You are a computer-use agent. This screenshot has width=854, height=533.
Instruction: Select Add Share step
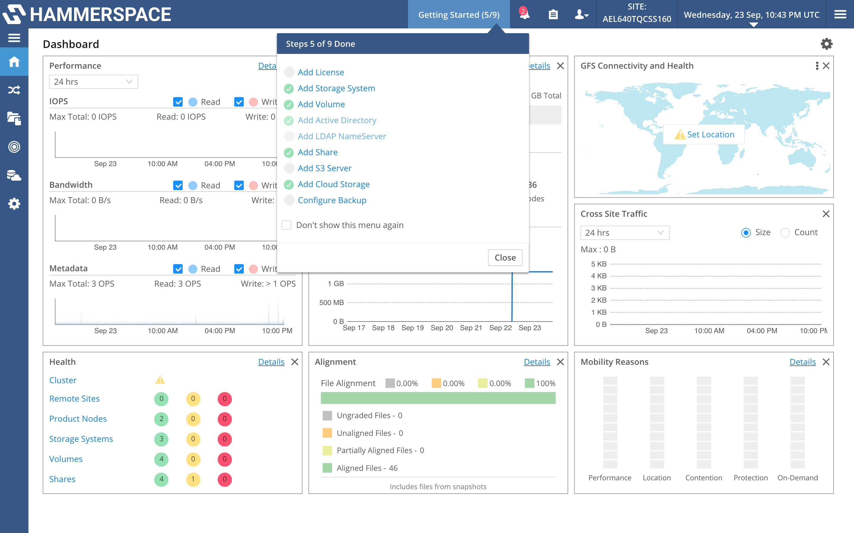[318, 152]
